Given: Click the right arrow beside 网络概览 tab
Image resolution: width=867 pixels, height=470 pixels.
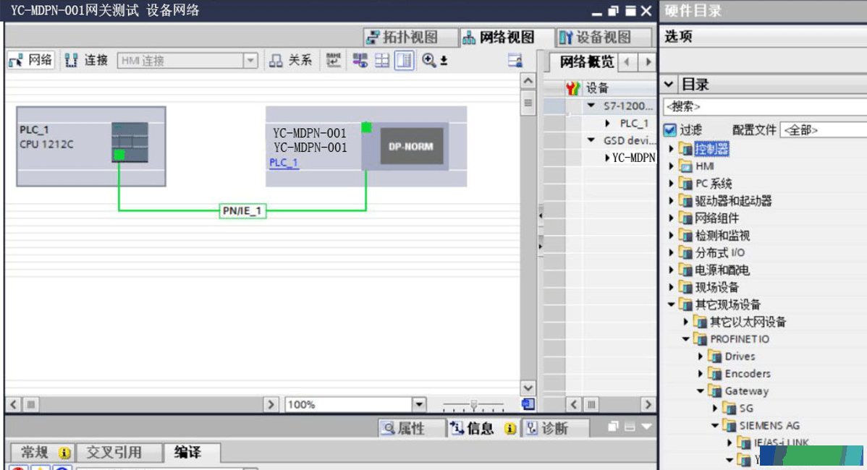Looking at the screenshot, I should [x=648, y=61].
